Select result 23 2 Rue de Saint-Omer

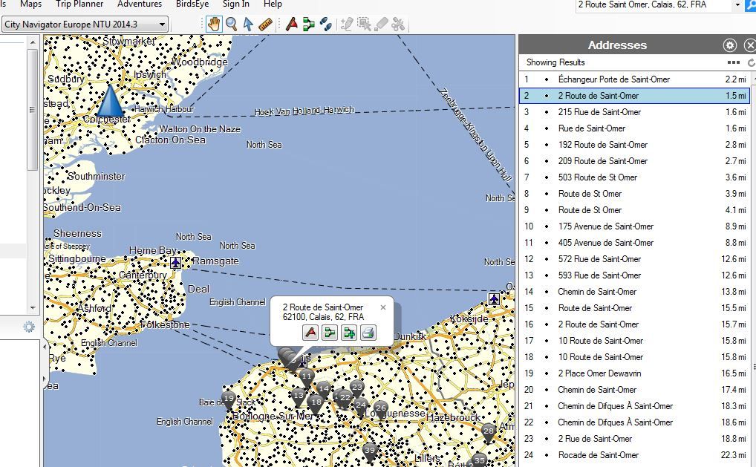point(636,439)
